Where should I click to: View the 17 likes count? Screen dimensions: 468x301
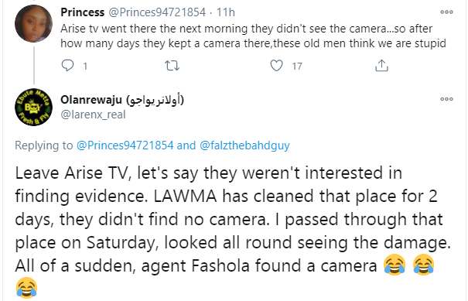point(297,66)
